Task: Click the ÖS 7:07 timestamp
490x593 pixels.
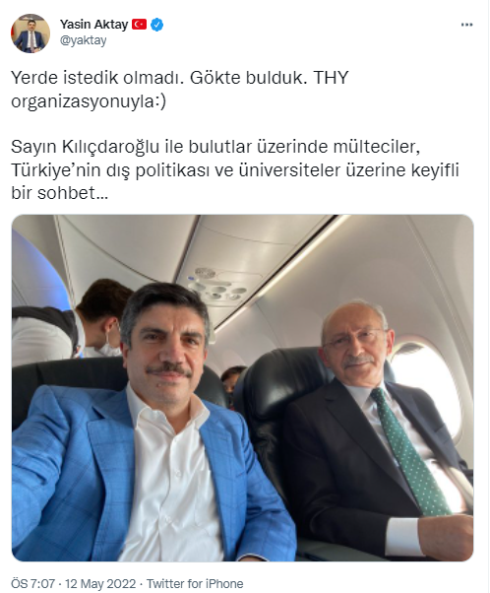Action: [x=32, y=583]
